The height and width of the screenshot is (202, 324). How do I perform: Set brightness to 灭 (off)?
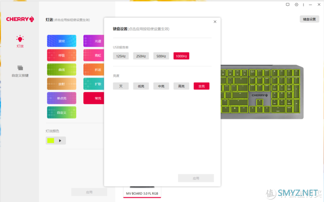pyautogui.click(x=121, y=86)
